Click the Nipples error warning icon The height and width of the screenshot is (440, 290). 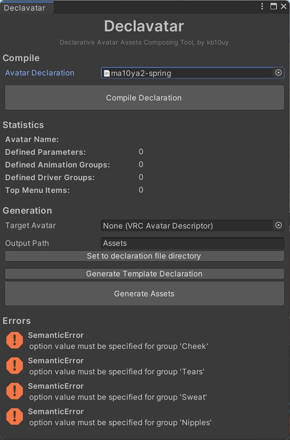click(14, 416)
